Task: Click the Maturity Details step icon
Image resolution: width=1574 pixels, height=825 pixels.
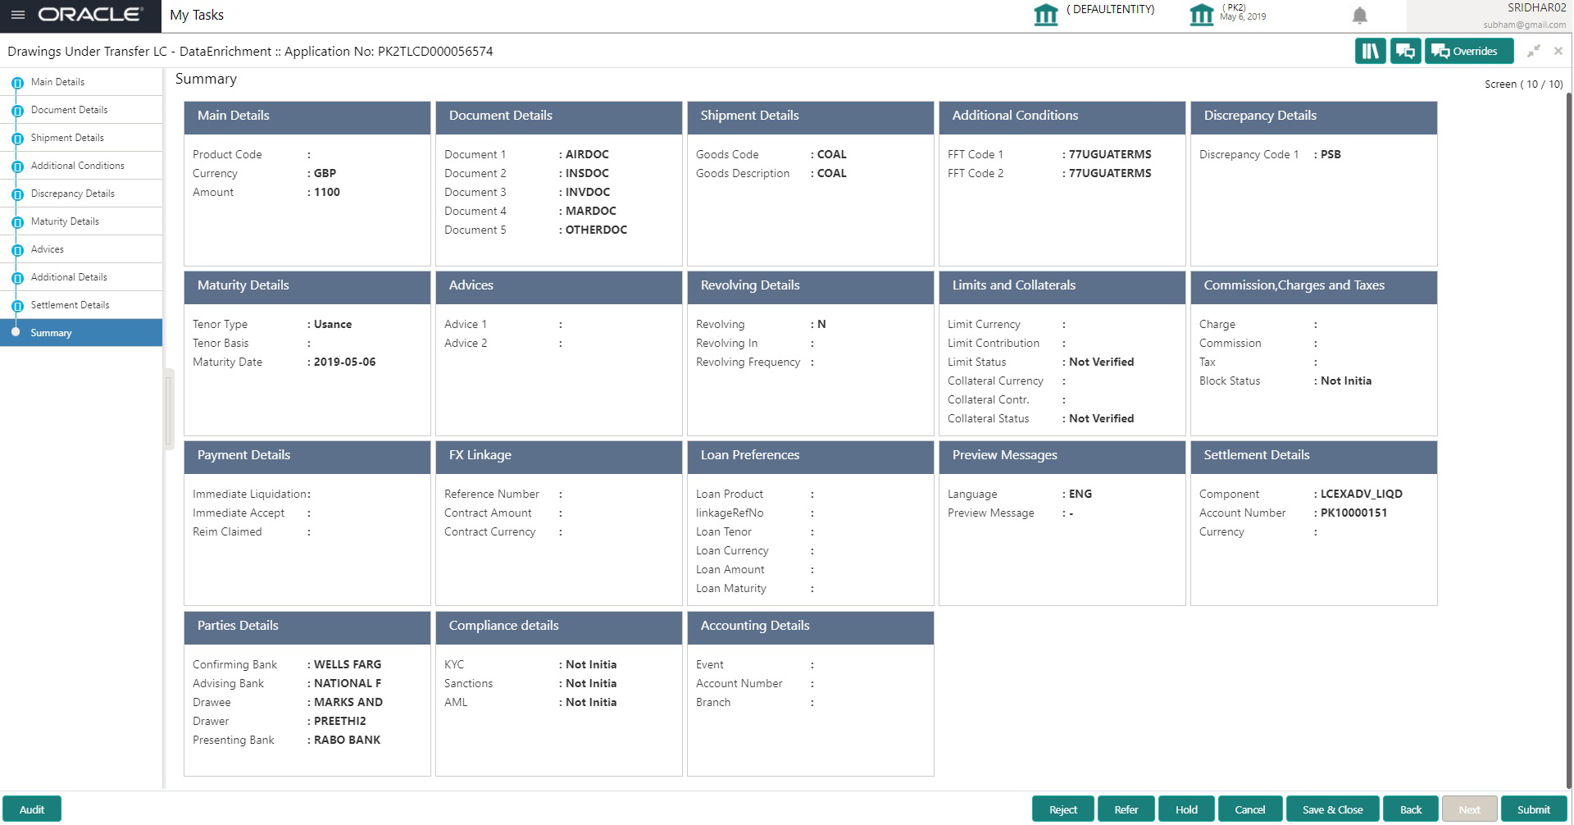Action: point(17,222)
